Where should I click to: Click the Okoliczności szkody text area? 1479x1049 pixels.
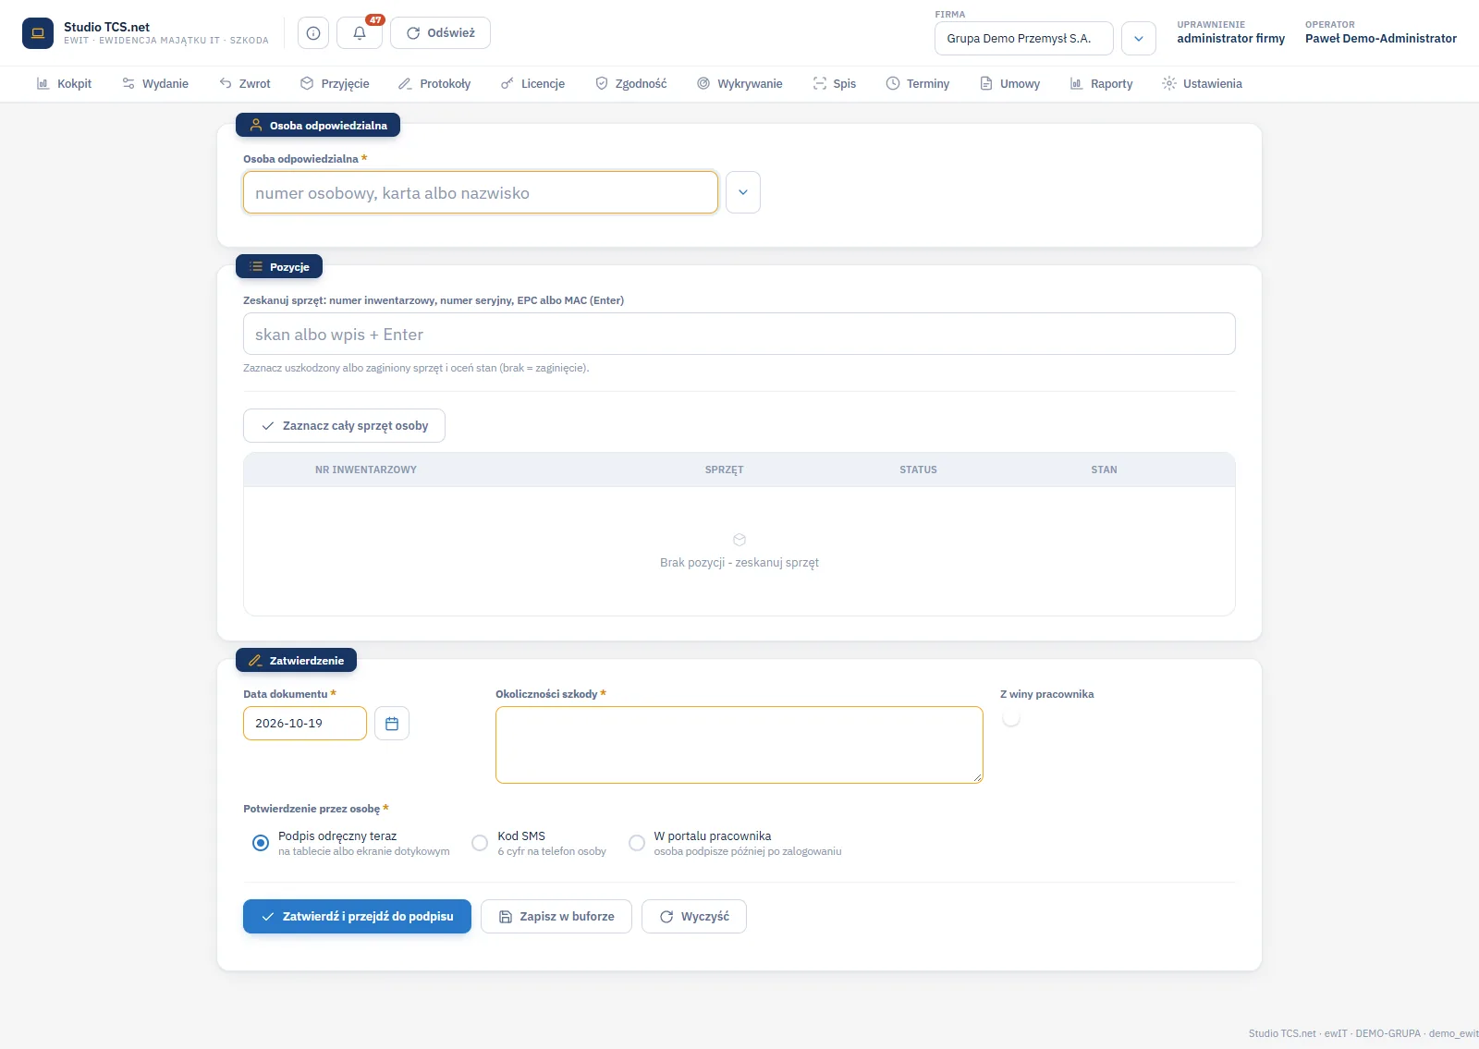pyautogui.click(x=739, y=745)
